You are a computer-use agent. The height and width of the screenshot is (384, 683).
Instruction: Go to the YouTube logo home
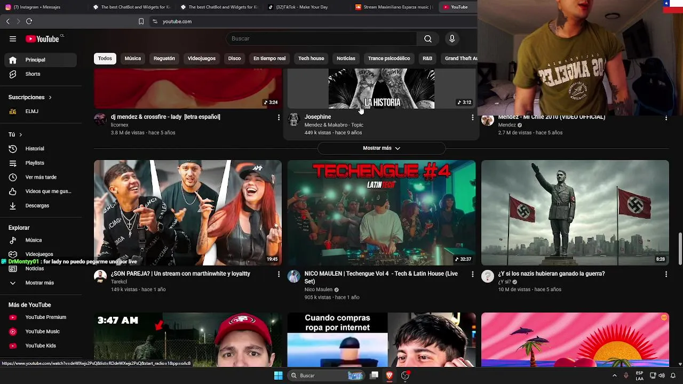(x=43, y=39)
